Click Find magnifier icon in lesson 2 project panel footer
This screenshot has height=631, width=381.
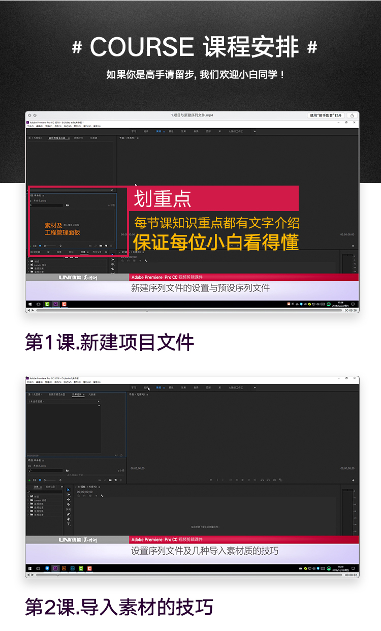click(x=105, y=480)
